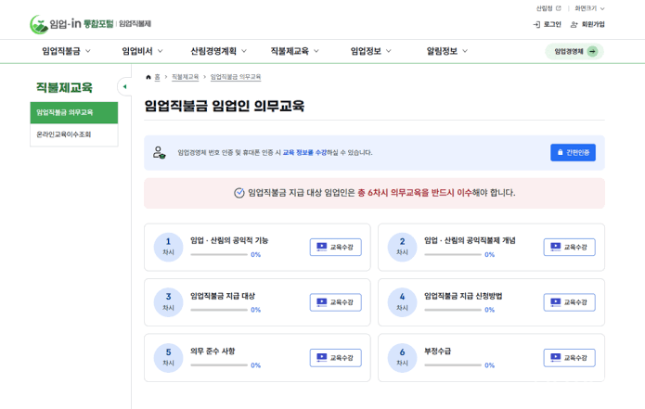Image resolution: width=645 pixels, height=409 pixels.
Task: Click the 로그인 login icon link
Action: pos(547,25)
